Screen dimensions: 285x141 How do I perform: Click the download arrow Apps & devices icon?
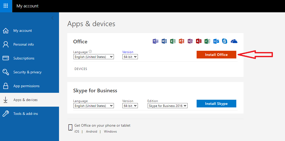6,100
